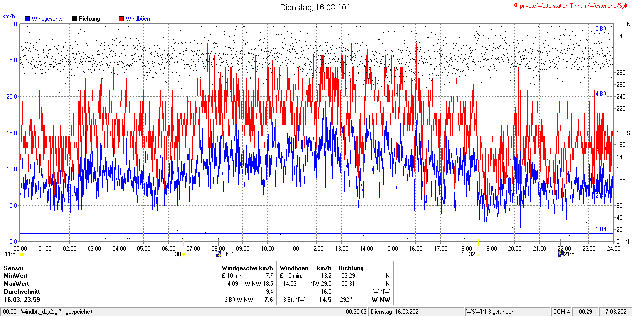633x317 pixels.
Task: Click the 292° direction value
Action: click(x=346, y=300)
